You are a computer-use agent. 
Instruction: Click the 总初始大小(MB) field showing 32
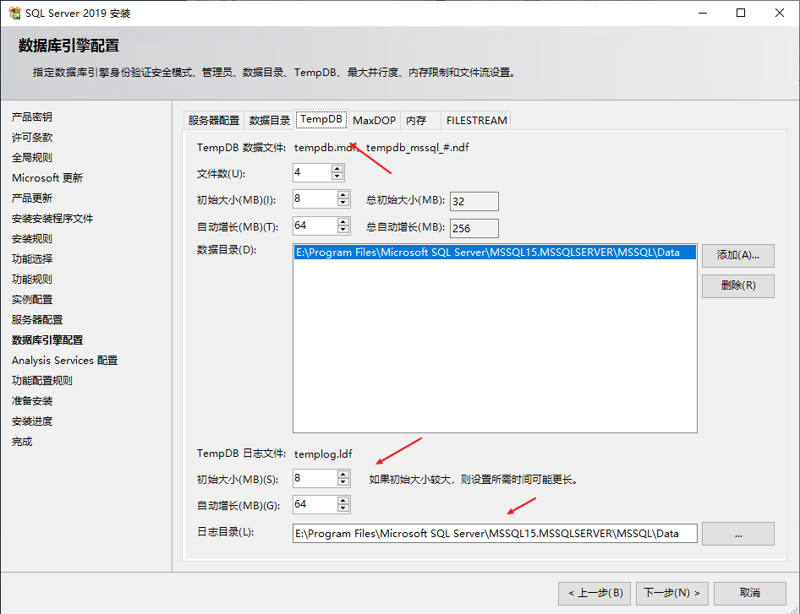(474, 201)
